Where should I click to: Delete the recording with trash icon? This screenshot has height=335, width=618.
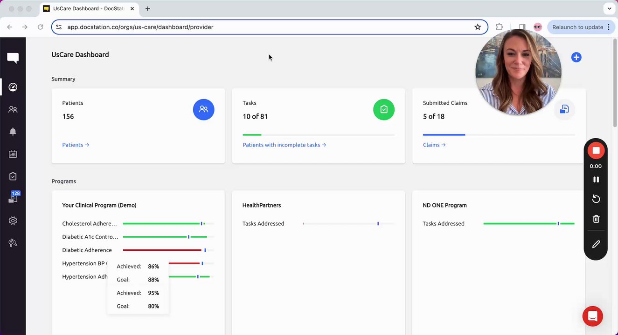point(596,219)
